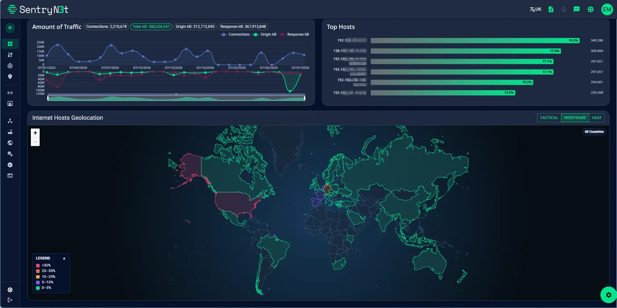Click the 15.2% top host bar
Image resolution: width=617 pixels, height=308 pixels.
tap(452, 82)
